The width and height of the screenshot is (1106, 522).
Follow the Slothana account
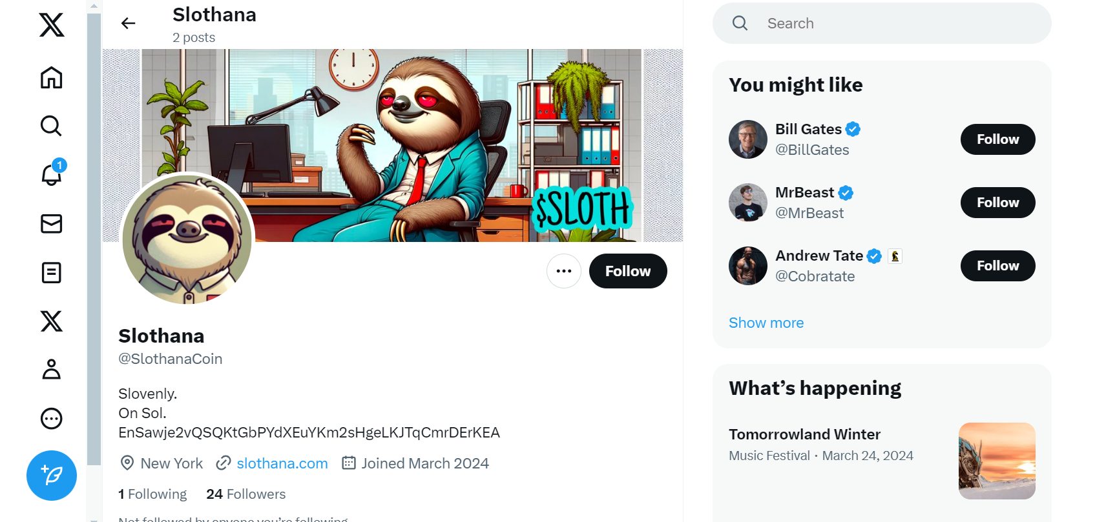628,271
